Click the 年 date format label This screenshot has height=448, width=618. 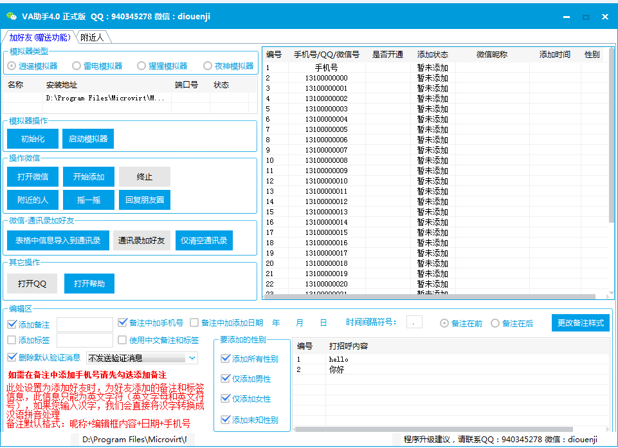[x=276, y=322]
